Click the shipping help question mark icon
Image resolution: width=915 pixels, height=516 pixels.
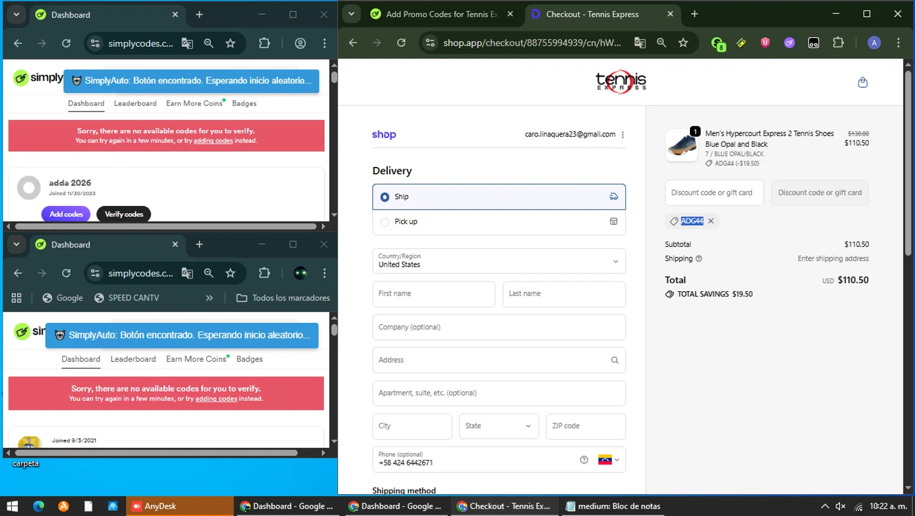pos(699,258)
